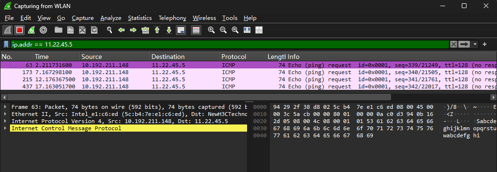Click the Resize columns to fit content icon
The image size is (497, 172).
(x=247, y=30)
